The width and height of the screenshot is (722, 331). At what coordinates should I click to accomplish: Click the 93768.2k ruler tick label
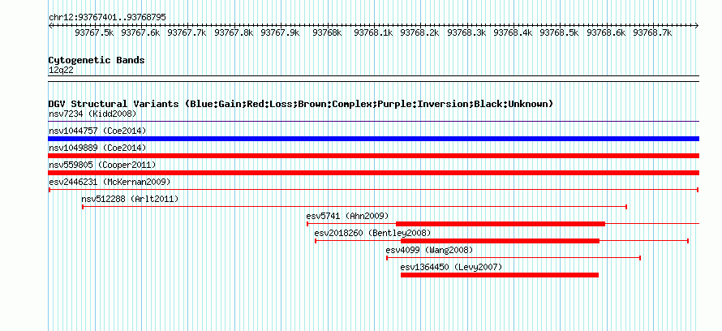coord(419,32)
